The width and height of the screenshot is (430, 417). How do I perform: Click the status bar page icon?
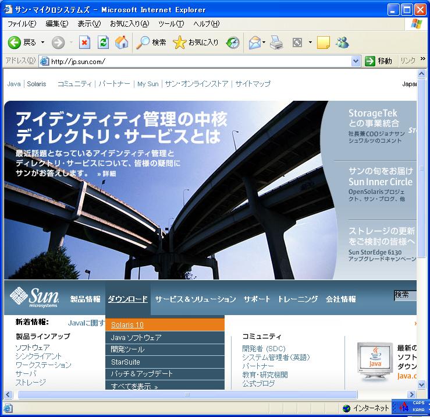(8, 408)
